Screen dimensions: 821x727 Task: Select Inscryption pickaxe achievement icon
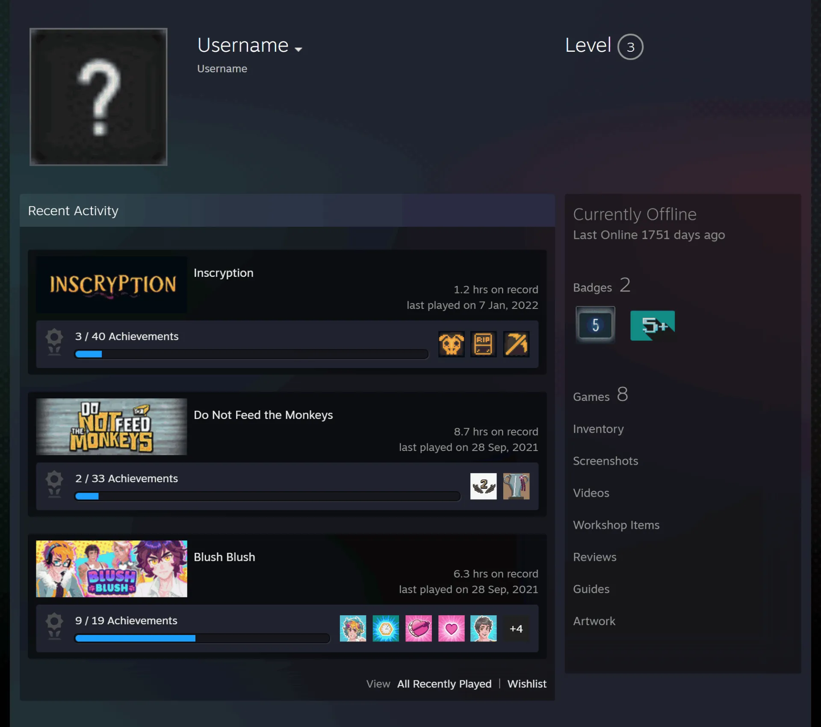point(516,344)
